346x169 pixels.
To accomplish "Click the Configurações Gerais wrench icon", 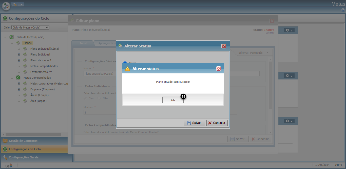I will click(5, 157).
